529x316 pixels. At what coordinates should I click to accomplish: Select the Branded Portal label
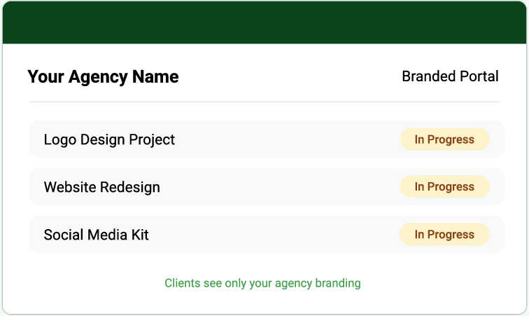450,76
